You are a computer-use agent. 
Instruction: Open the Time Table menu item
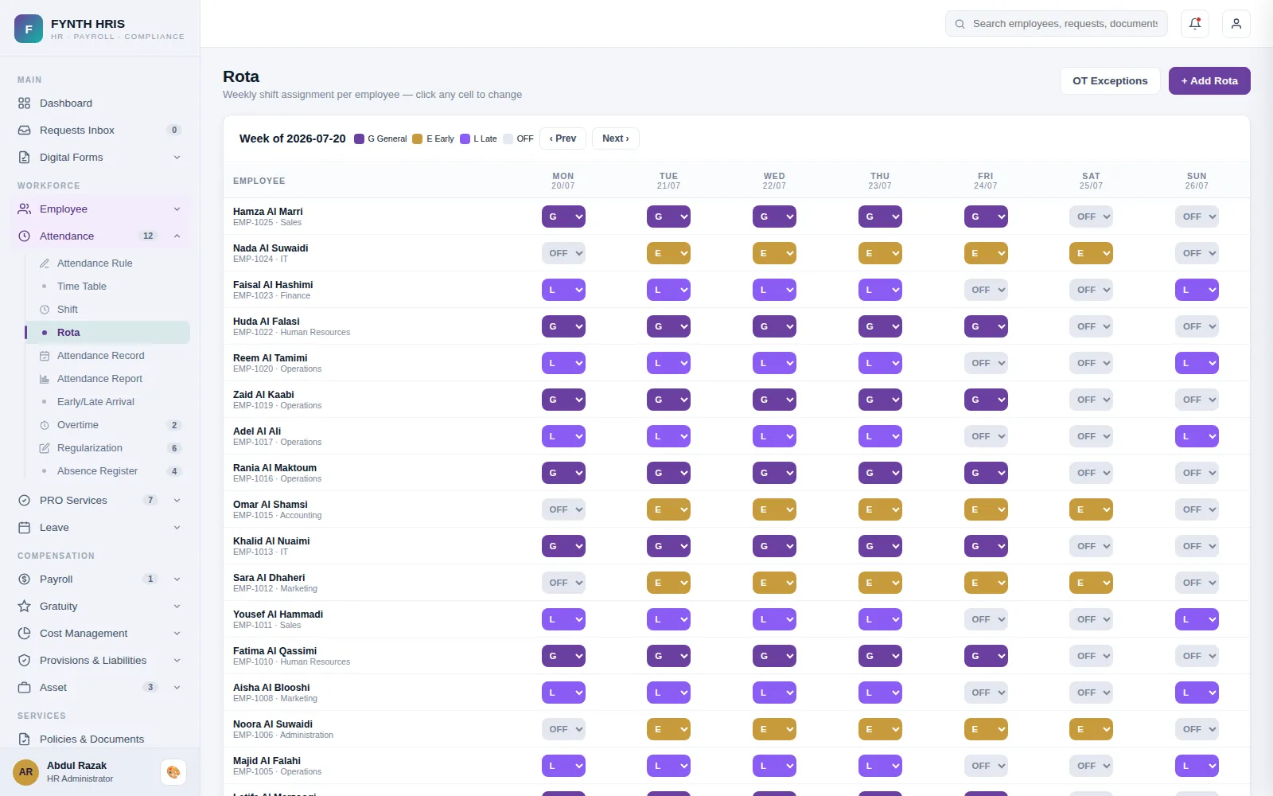(107, 287)
